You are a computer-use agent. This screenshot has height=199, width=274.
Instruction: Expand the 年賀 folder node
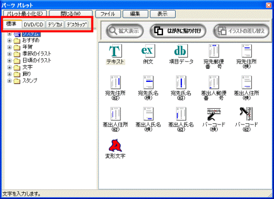pos(9,47)
